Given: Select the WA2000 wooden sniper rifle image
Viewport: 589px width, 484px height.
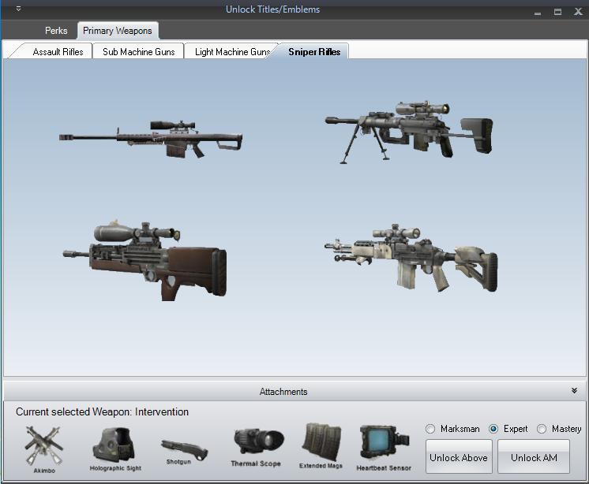Looking at the screenshot, I should [144, 260].
